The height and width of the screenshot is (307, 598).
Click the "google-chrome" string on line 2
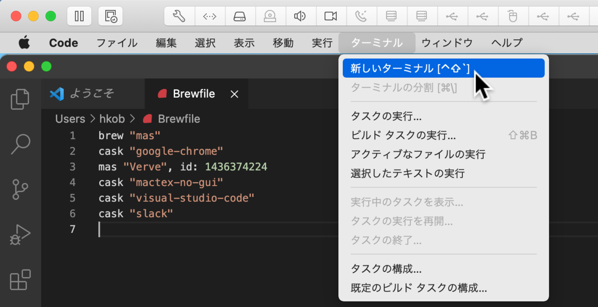click(176, 151)
